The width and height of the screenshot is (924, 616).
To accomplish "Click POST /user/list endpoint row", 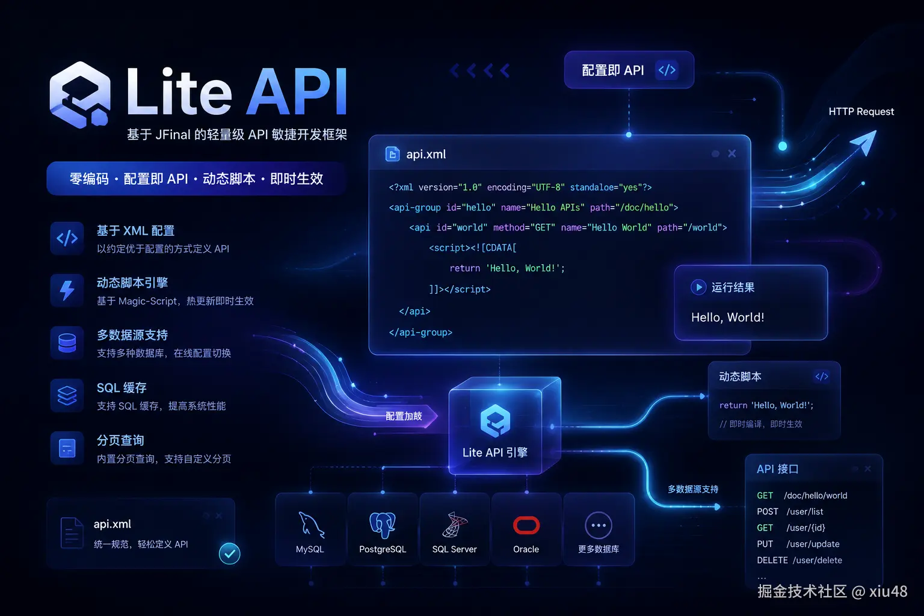I will (790, 512).
